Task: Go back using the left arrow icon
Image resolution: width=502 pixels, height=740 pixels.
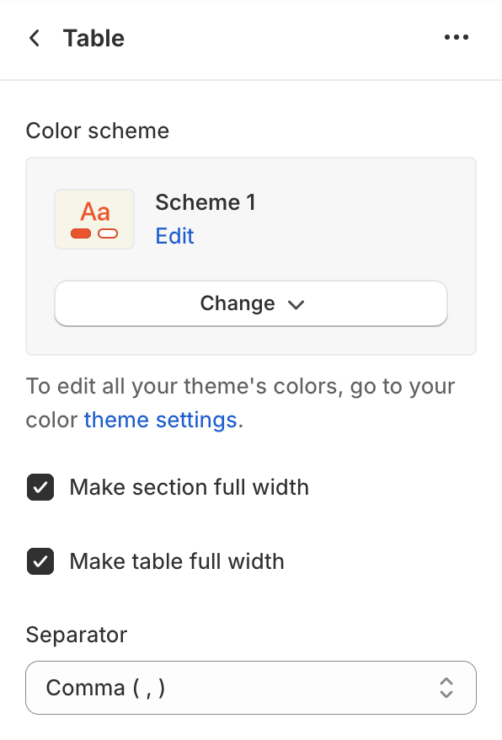Action: coord(35,38)
